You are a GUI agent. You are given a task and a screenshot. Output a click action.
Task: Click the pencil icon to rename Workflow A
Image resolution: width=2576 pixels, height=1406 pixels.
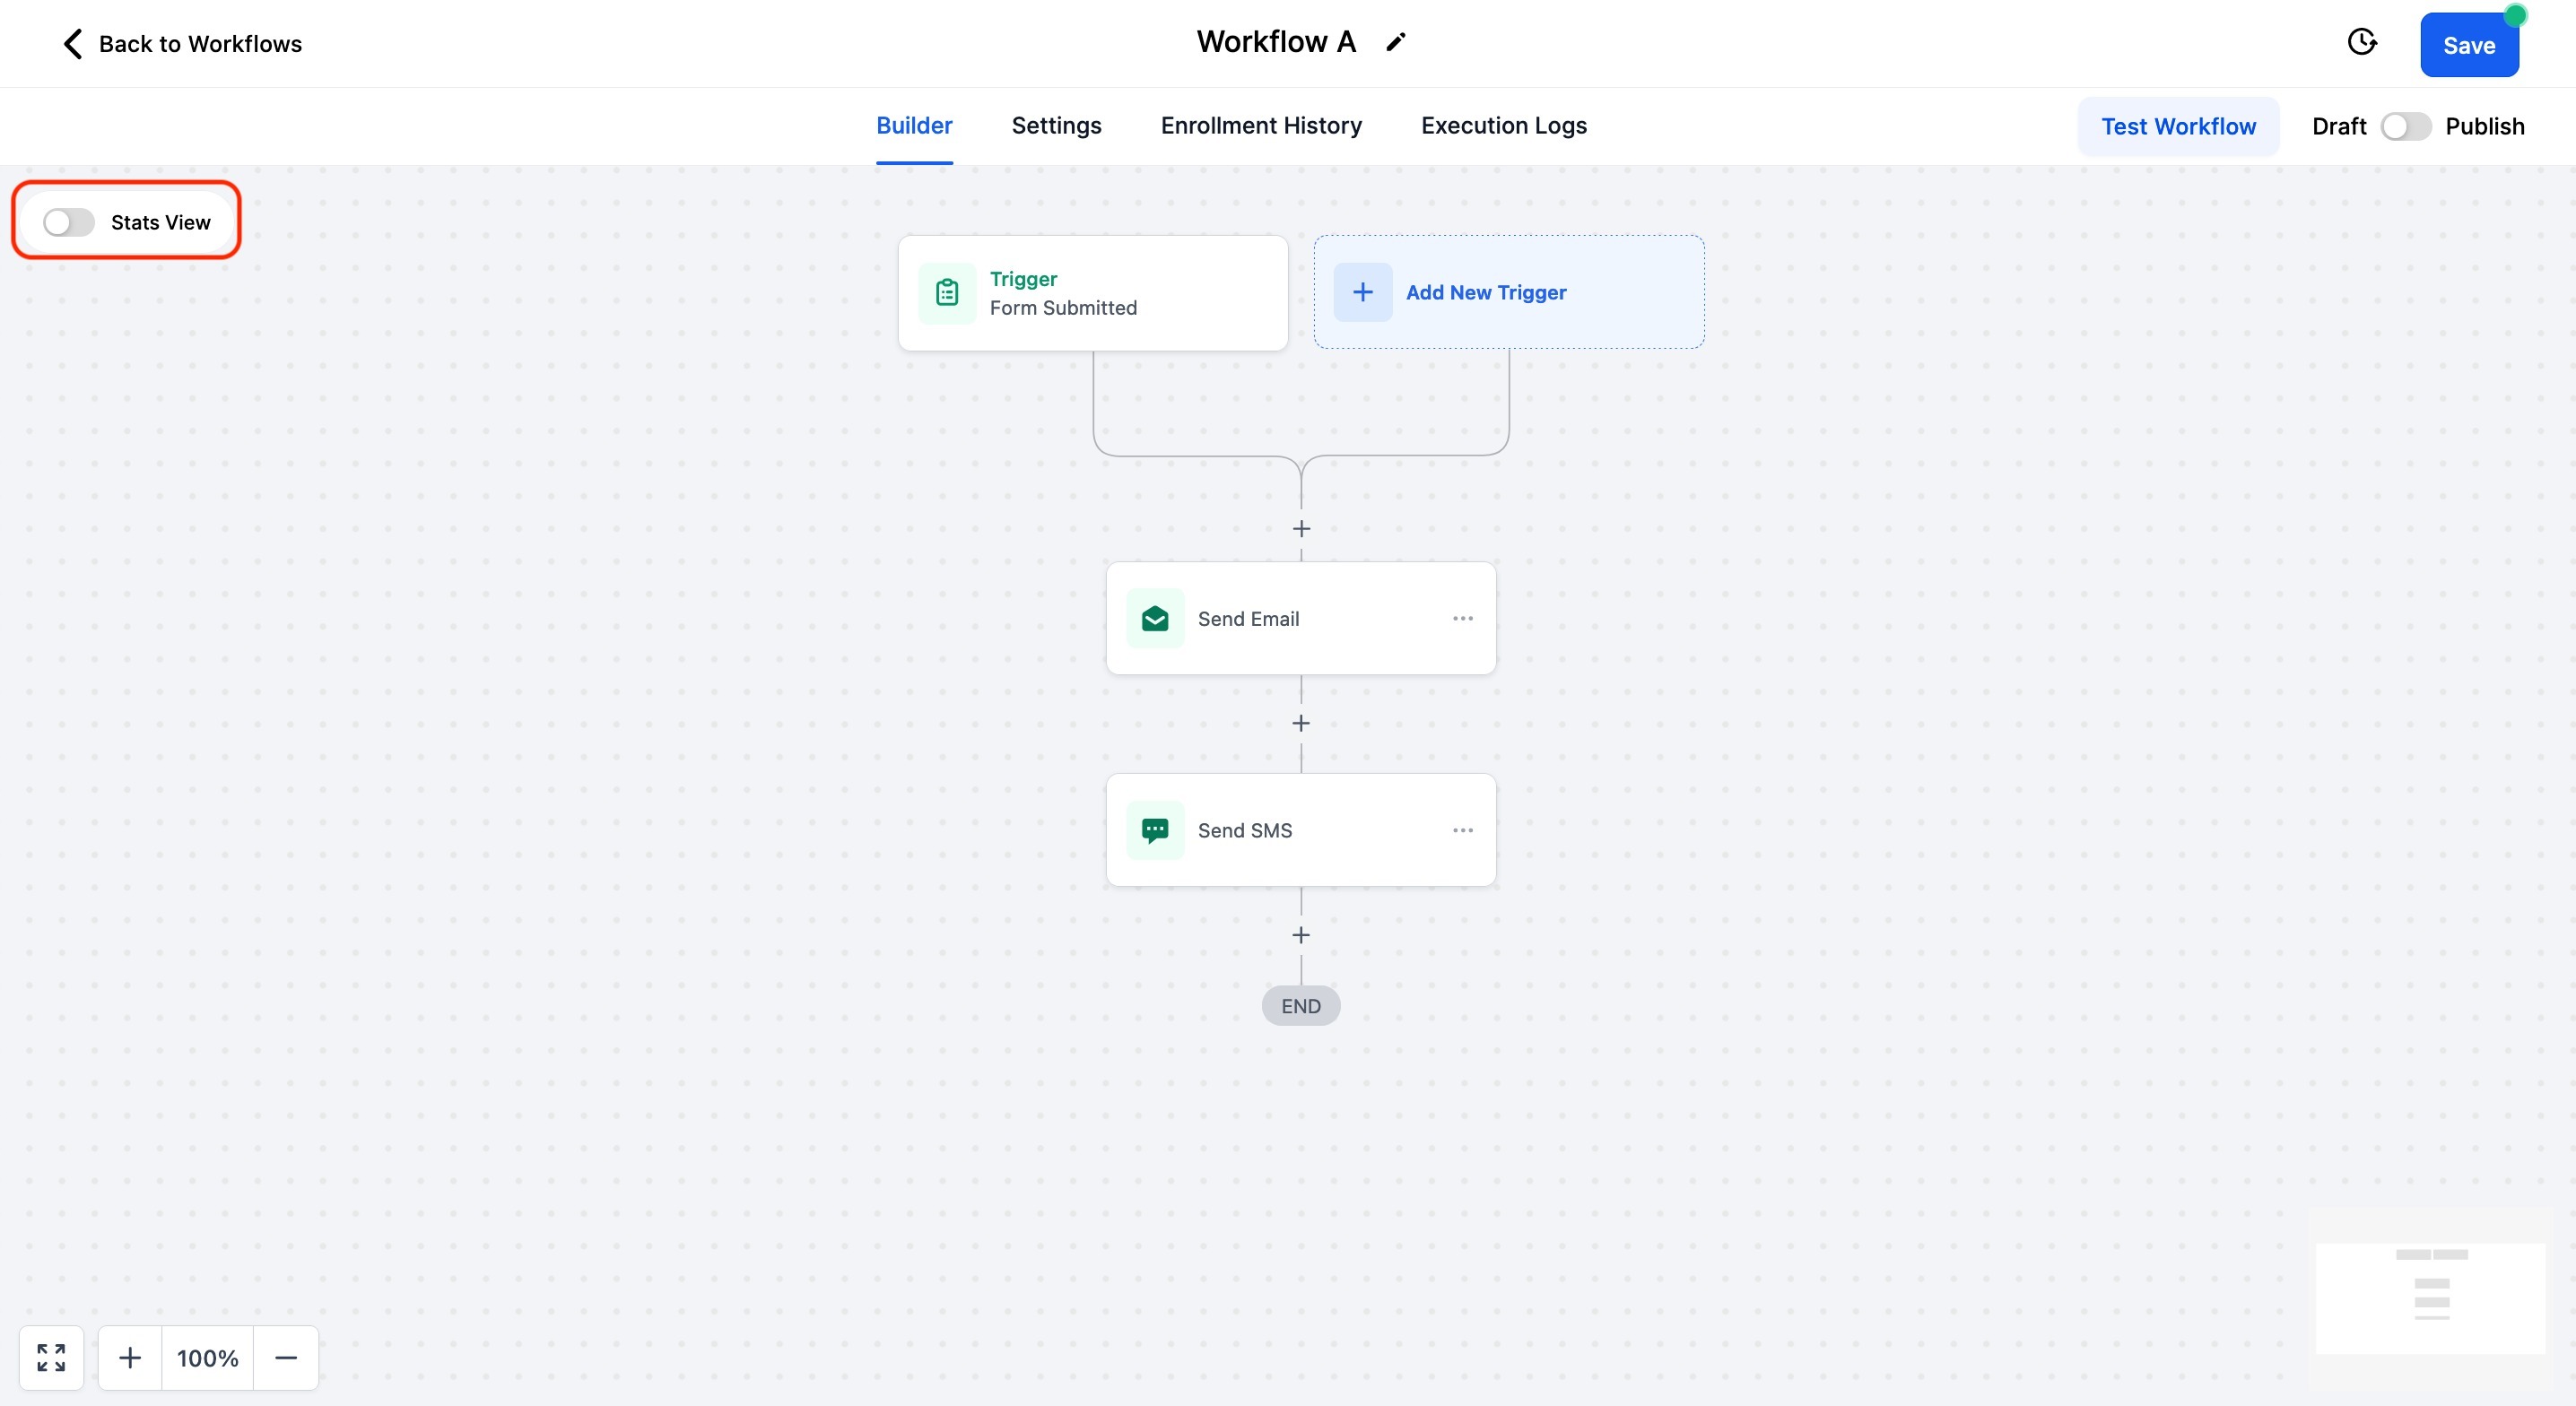pyautogui.click(x=1395, y=42)
